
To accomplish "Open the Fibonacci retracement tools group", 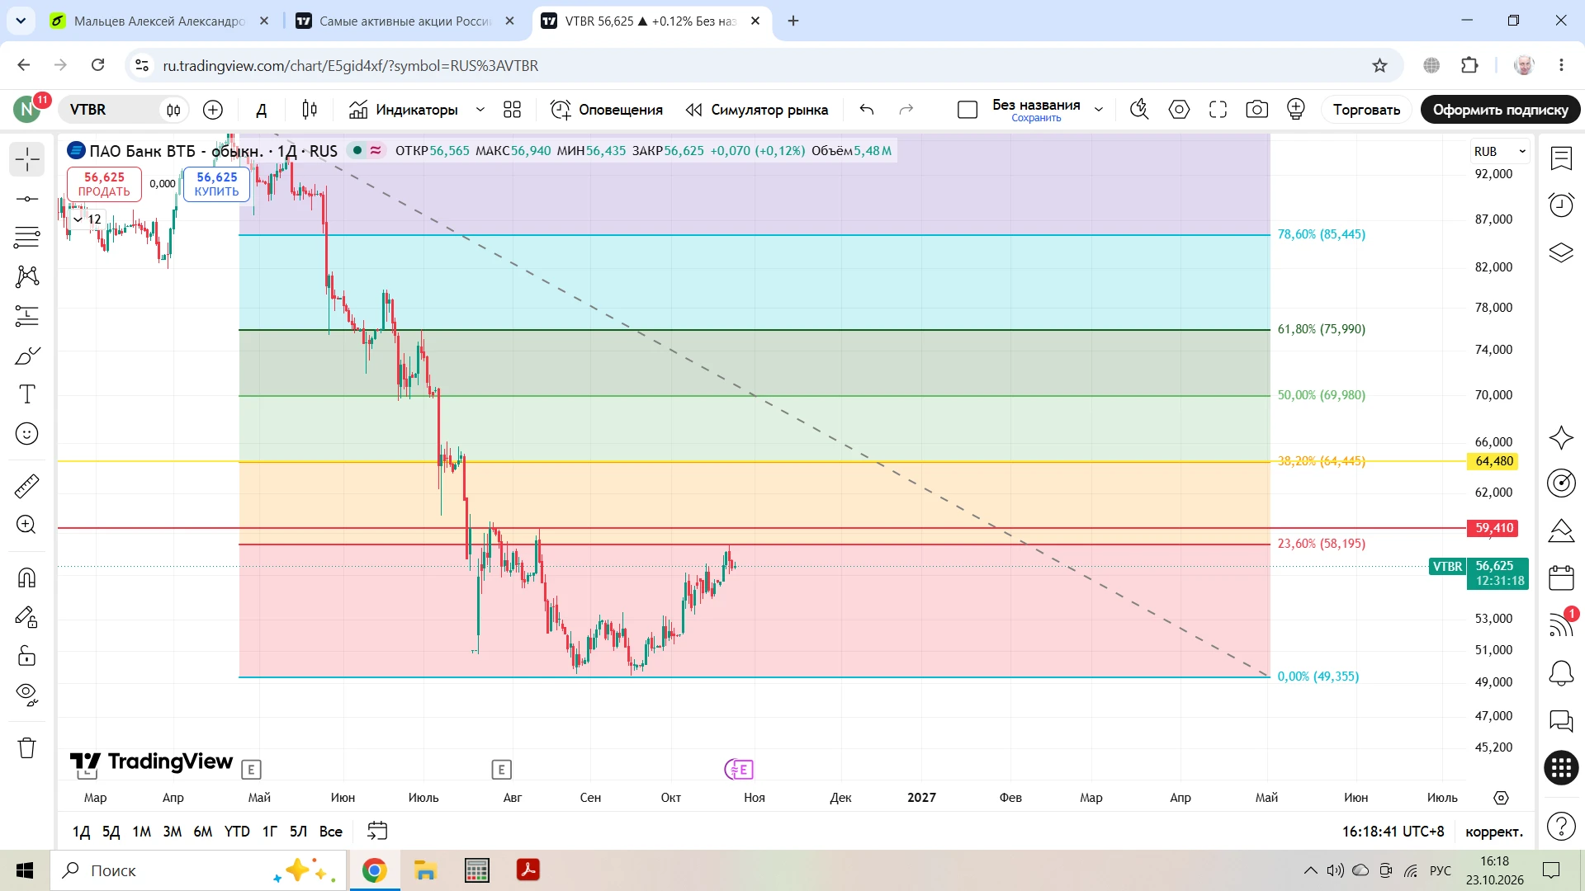I will click(26, 238).
